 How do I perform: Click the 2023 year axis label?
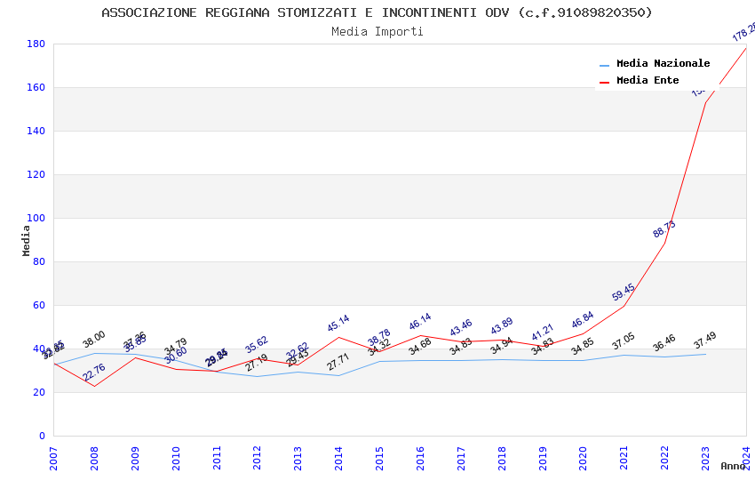pyautogui.click(x=705, y=458)
